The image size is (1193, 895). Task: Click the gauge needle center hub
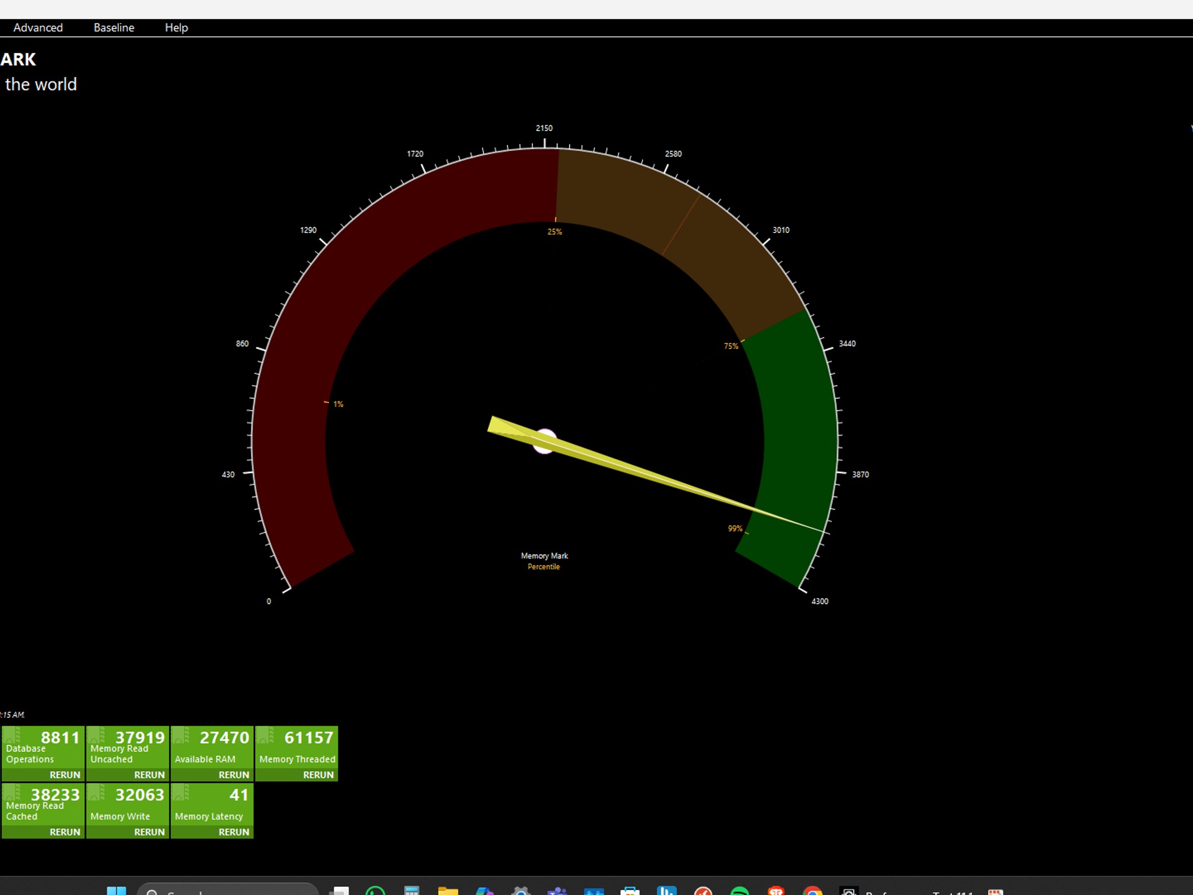coord(545,441)
